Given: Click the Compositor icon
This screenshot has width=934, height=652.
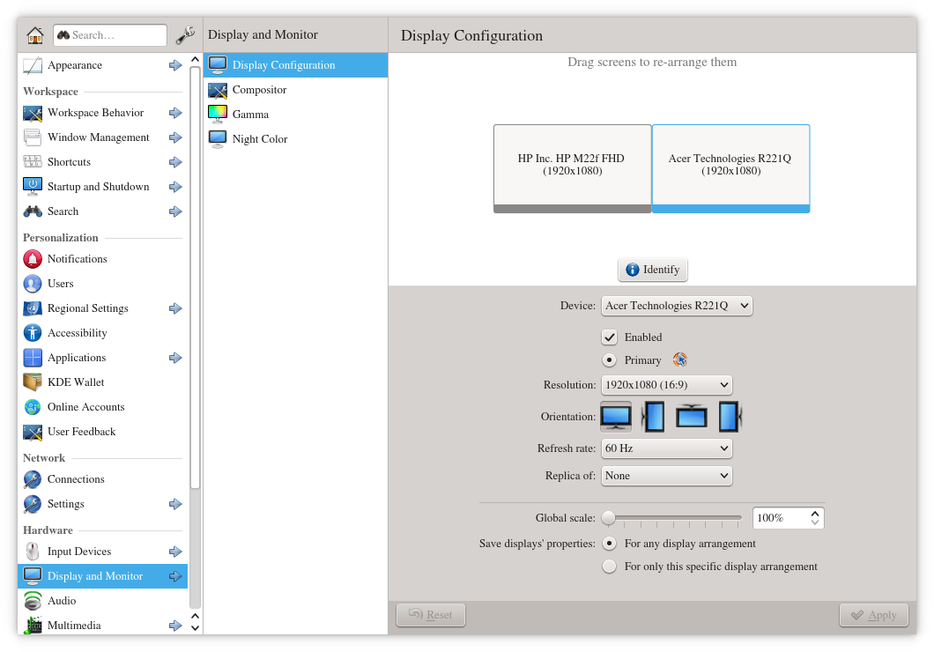Looking at the screenshot, I should (218, 90).
